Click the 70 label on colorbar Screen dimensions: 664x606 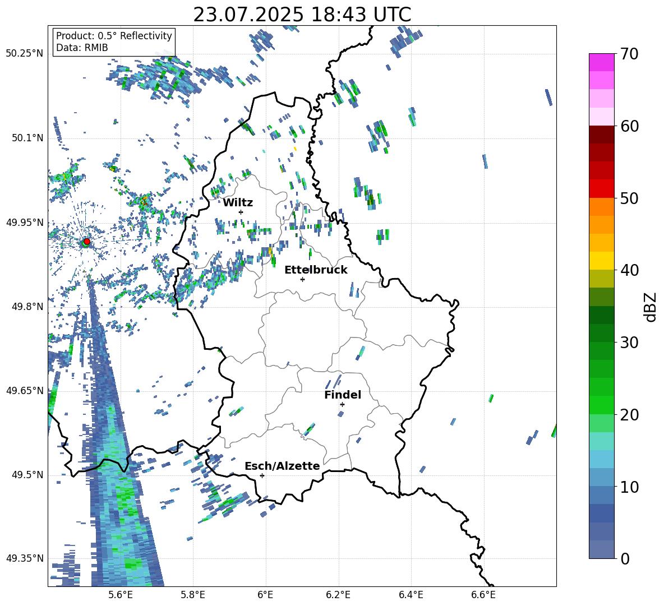pyautogui.click(x=629, y=54)
